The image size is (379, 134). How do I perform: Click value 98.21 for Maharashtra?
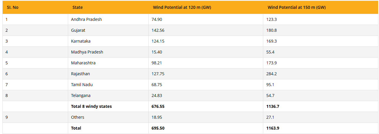tap(157, 63)
